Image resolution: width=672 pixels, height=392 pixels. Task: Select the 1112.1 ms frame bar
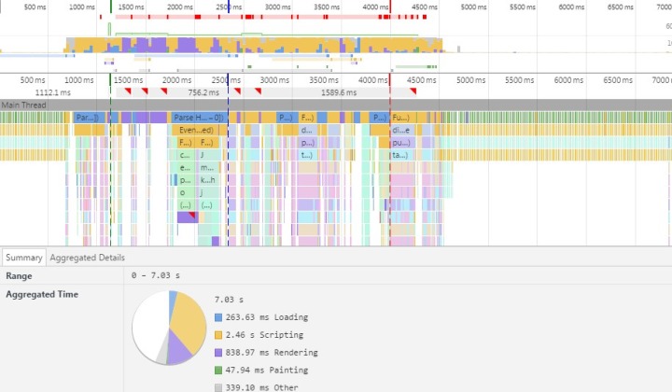52,93
